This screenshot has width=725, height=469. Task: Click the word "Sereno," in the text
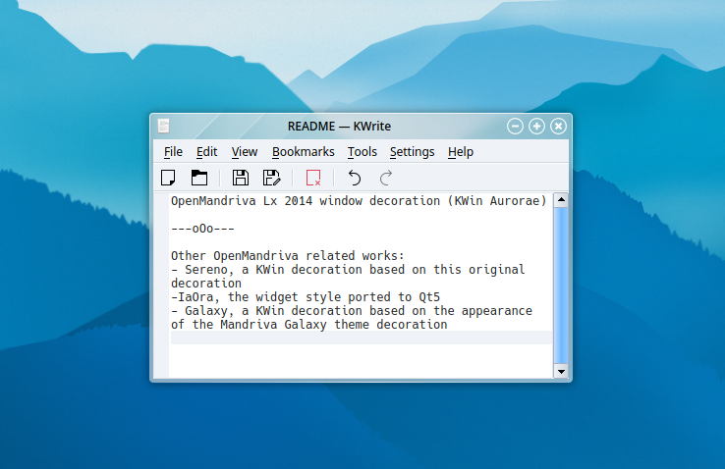[209, 270]
